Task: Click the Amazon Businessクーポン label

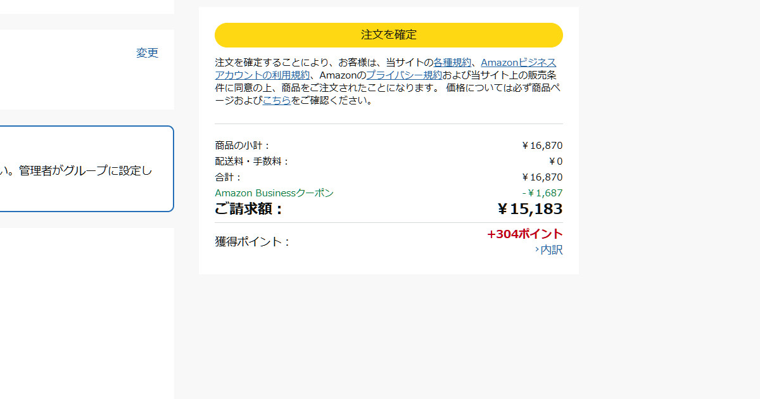Action: point(274,193)
